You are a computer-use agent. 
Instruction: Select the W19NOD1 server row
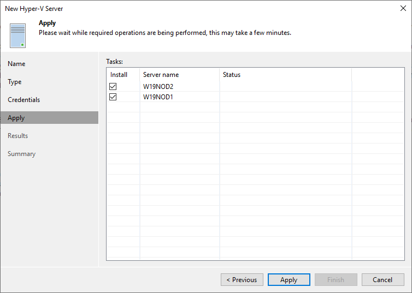click(x=255, y=97)
